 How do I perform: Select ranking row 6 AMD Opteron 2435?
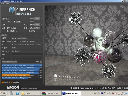click(x=22, y=78)
